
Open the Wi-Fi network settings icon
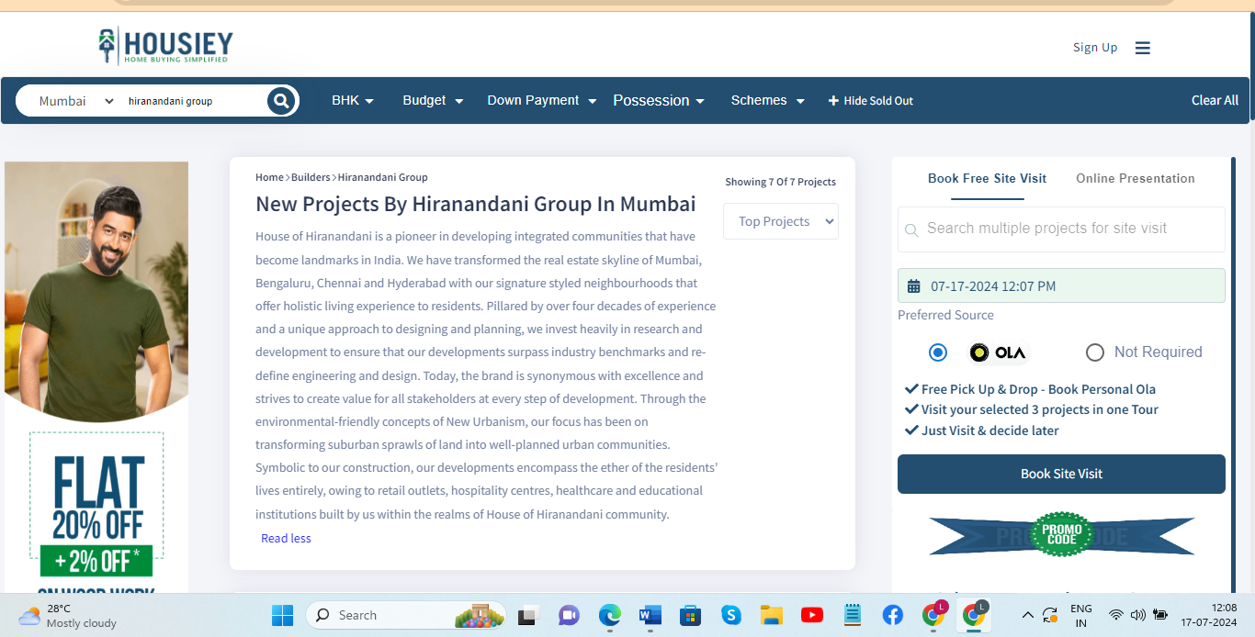[1116, 615]
